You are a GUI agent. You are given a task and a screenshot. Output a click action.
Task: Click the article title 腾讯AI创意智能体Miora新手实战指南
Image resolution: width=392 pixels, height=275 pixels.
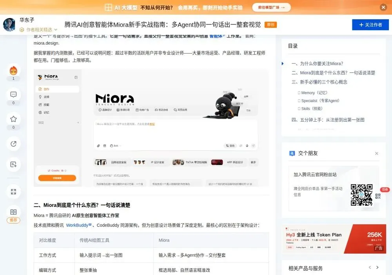163,25
